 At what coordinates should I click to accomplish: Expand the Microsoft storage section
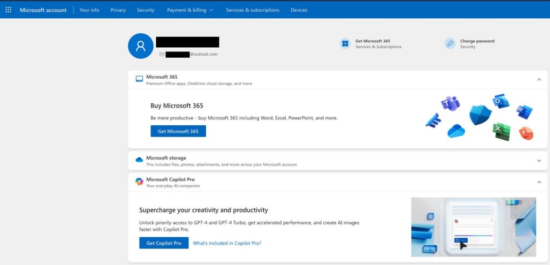(x=539, y=161)
